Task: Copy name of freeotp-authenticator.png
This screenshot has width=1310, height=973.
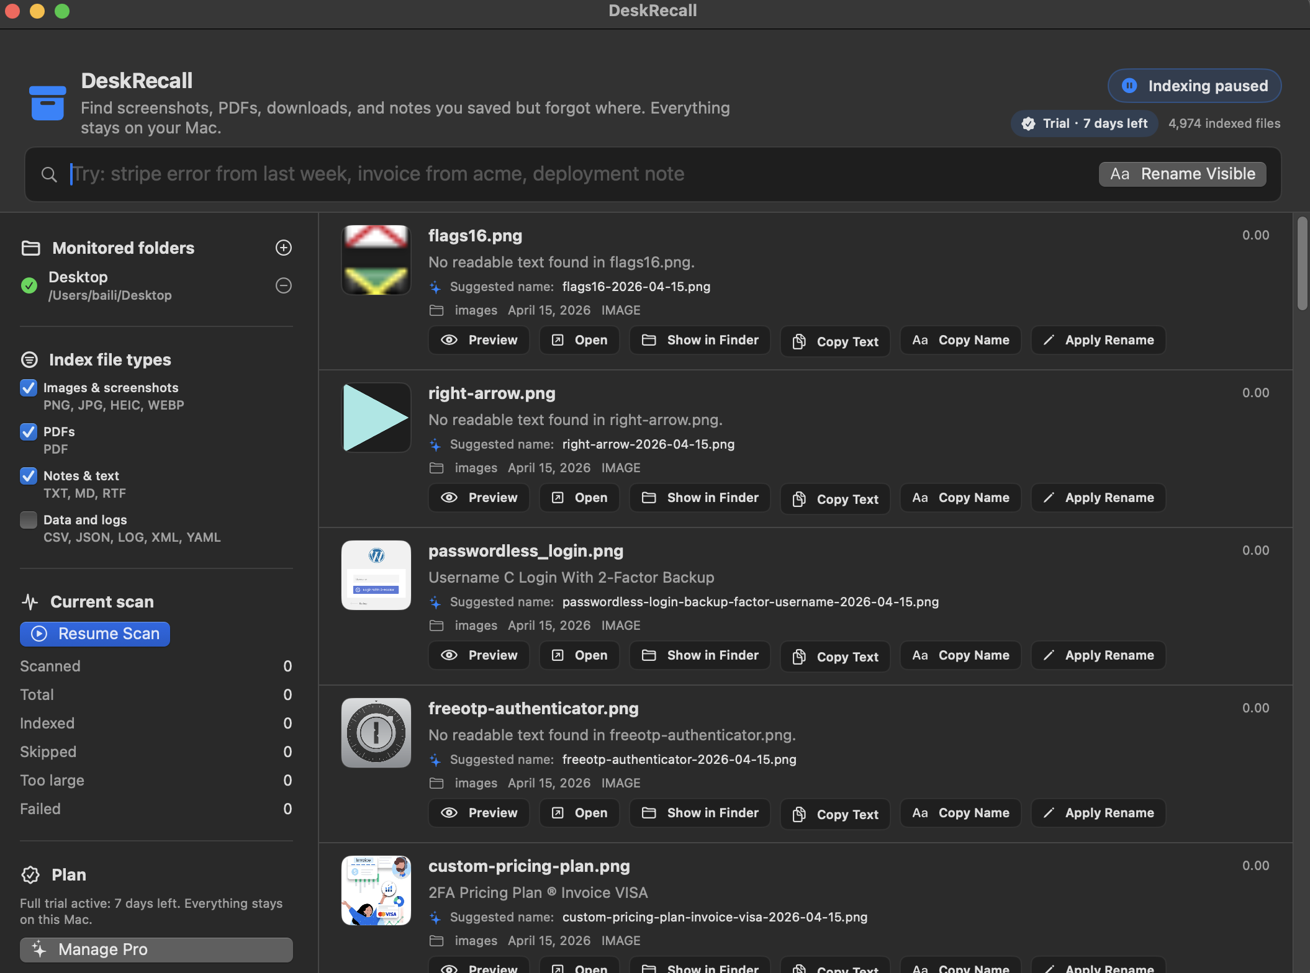Action: 960,813
